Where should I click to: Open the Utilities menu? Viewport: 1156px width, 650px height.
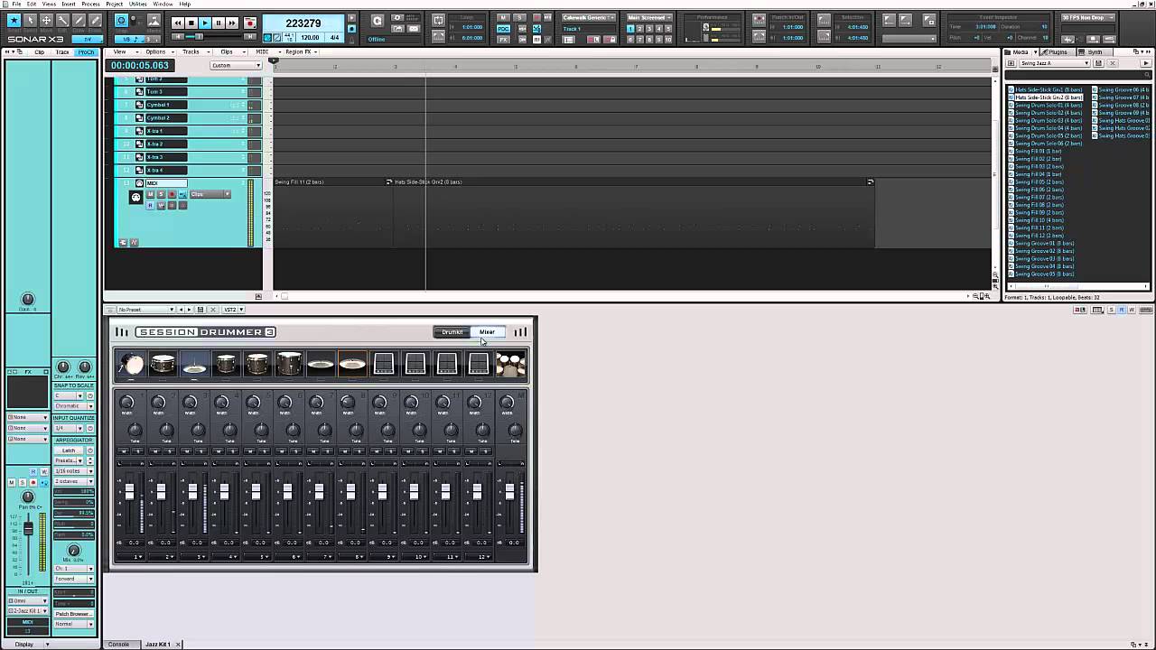coord(138,4)
